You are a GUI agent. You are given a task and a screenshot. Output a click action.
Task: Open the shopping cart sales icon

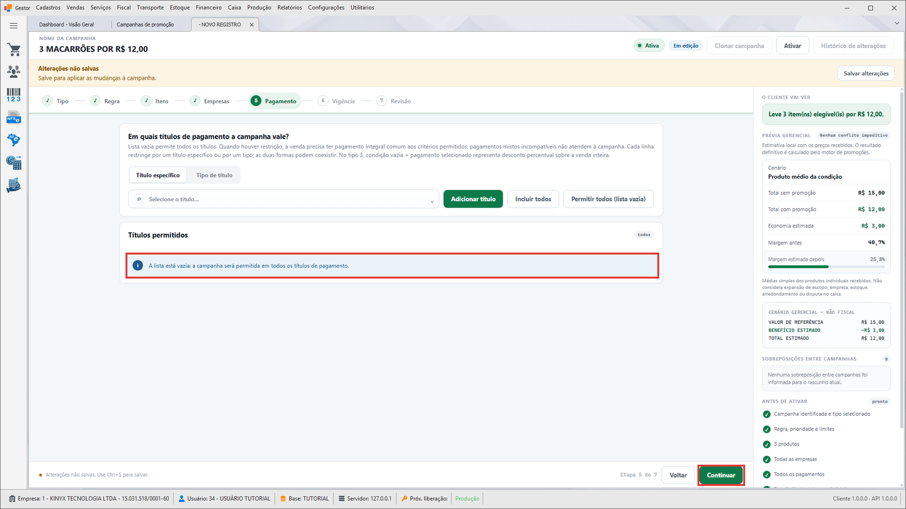tap(14, 50)
